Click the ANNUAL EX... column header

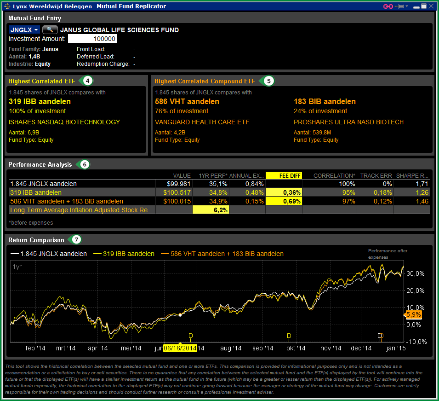click(246, 176)
